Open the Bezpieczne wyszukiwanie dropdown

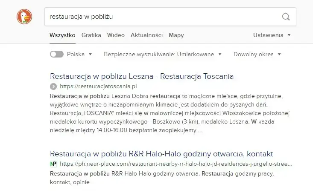[163, 54]
